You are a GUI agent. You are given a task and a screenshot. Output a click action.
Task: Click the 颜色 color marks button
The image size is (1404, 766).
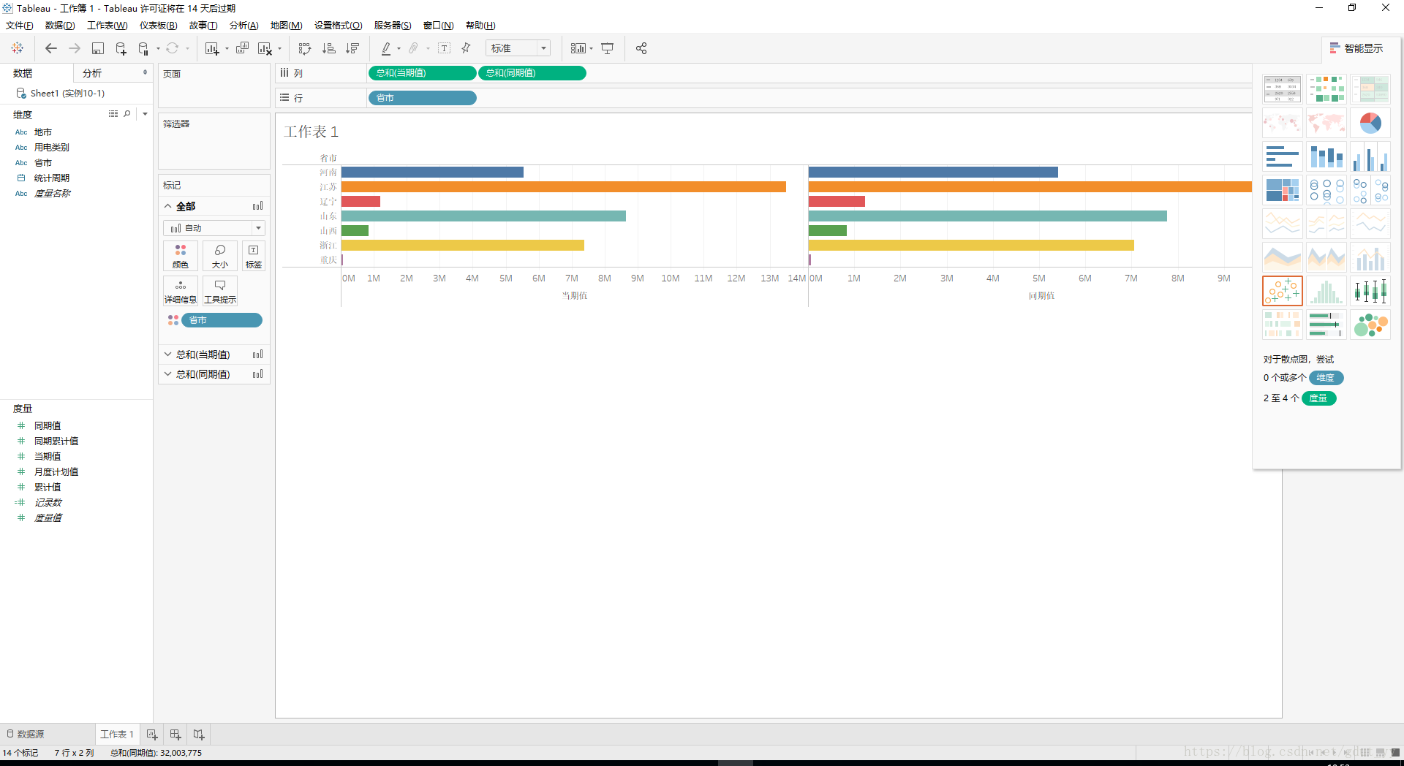pyautogui.click(x=181, y=256)
